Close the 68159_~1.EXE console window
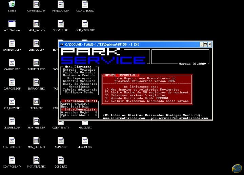 (x=210, y=45)
